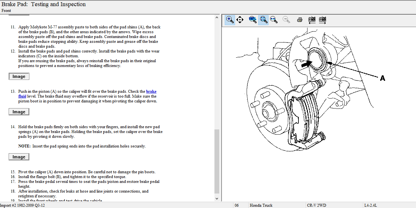Open the Image button below step 12
Screen dimensions: 416x208
19,76
